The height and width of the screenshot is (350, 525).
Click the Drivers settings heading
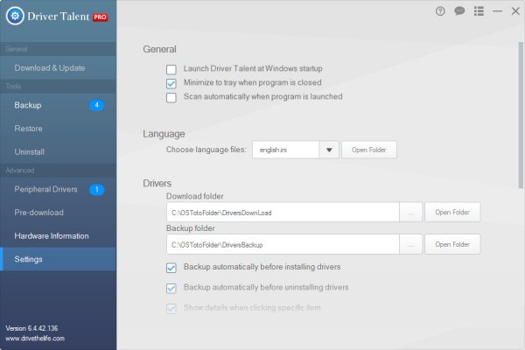(157, 184)
